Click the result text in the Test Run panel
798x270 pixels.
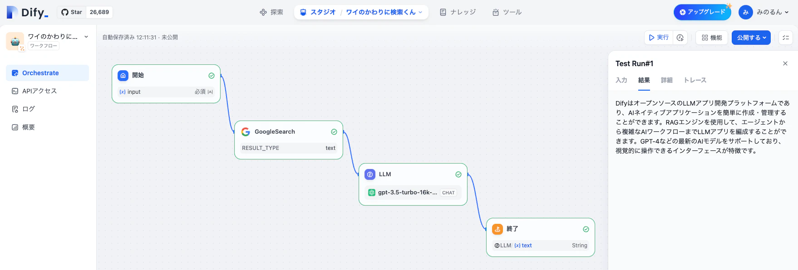703,127
